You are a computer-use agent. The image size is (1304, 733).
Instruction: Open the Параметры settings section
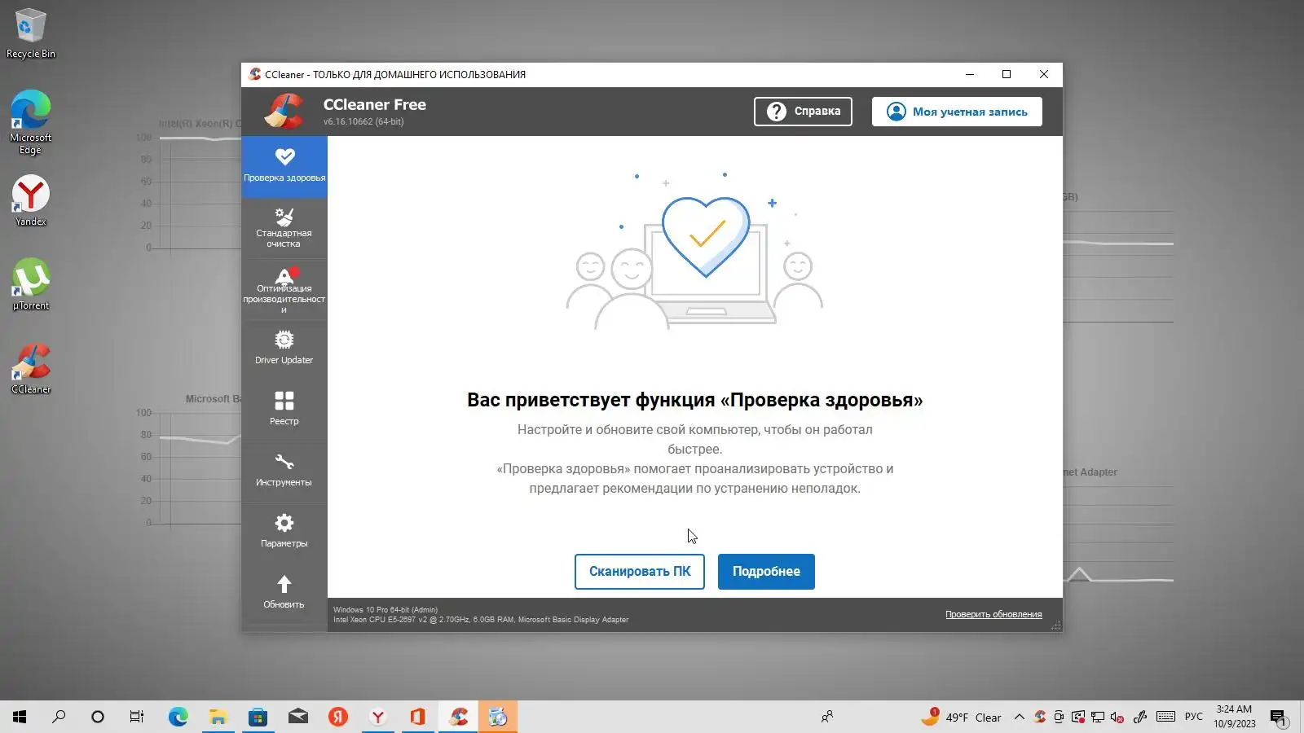pos(284,533)
